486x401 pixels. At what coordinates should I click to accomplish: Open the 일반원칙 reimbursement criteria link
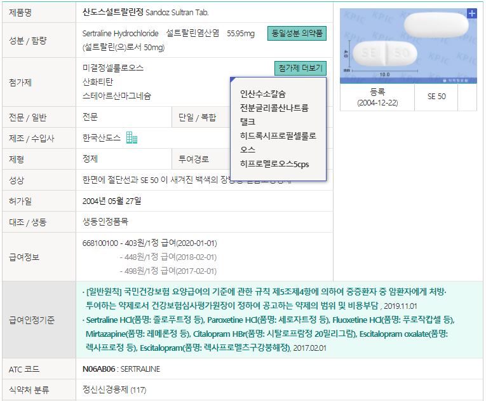pos(266,298)
